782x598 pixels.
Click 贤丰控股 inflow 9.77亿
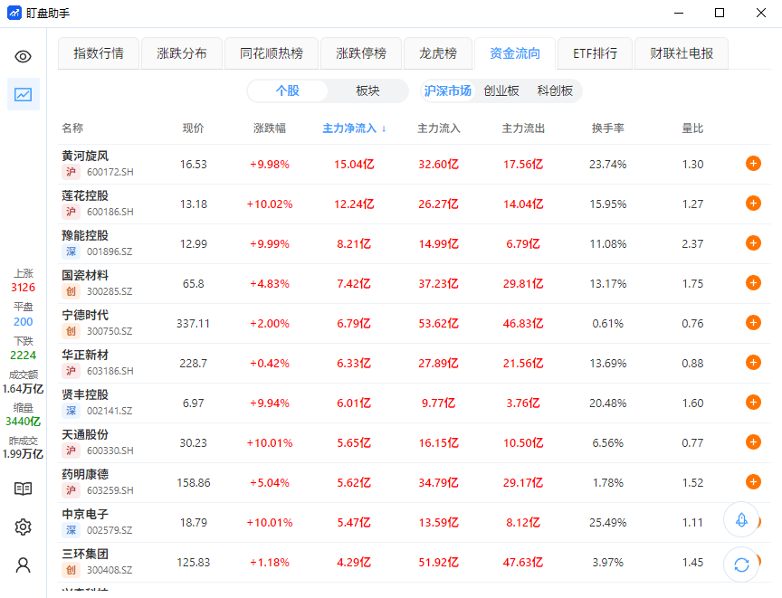tap(438, 403)
